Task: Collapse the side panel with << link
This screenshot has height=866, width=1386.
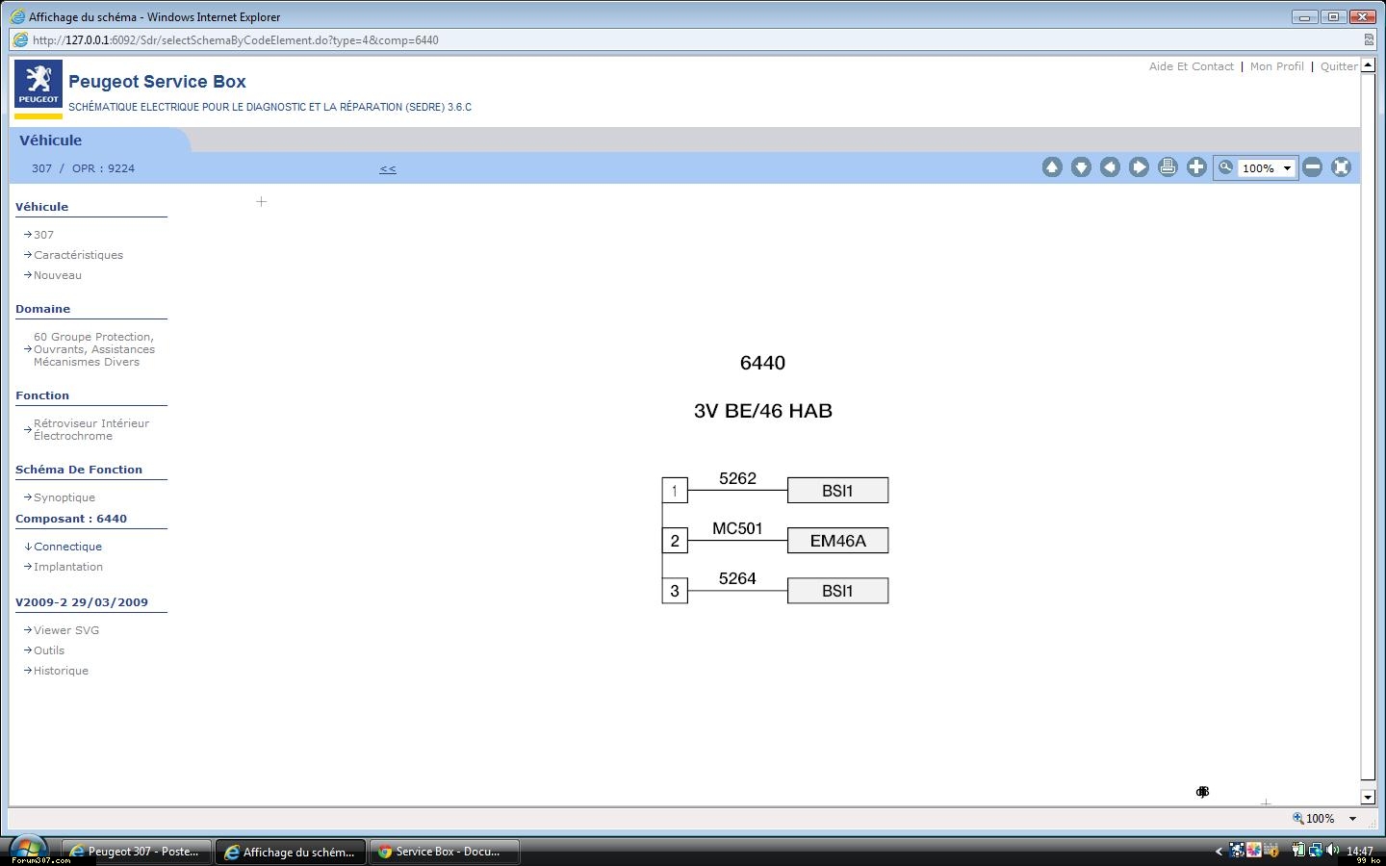Action: click(388, 168)
